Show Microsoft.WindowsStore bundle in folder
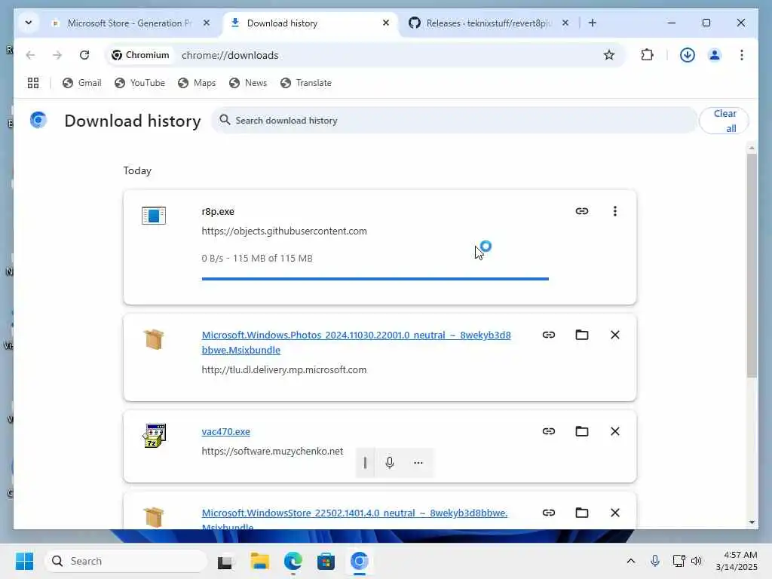This screenshot has height=579, width=772. pyautogui.click(x=581, y=513)
